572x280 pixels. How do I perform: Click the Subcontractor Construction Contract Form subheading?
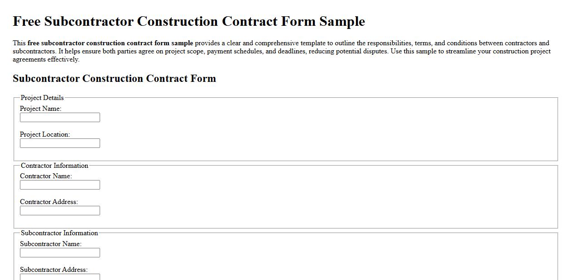coord(115,78)
